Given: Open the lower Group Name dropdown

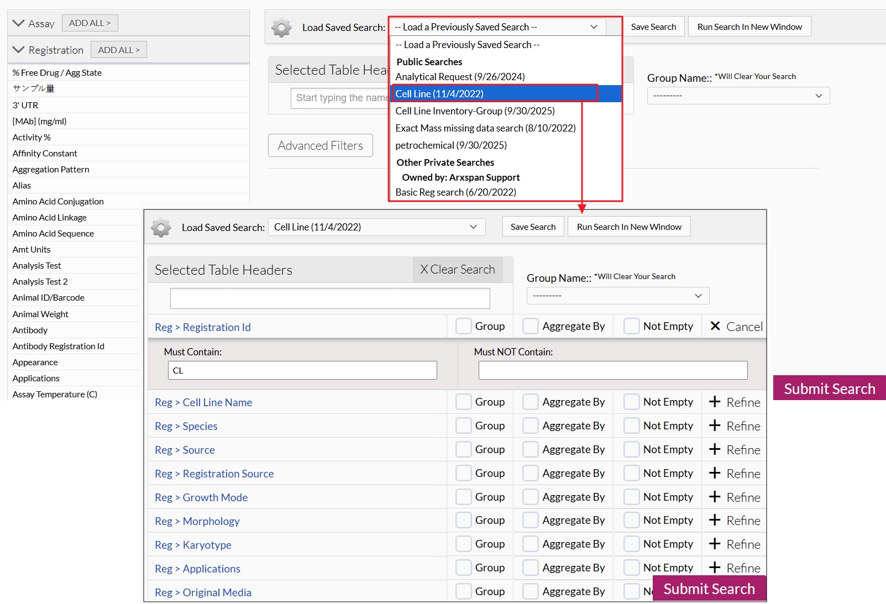Looking at the screenshot, I should pyautogui.click(x=617, y=296).
